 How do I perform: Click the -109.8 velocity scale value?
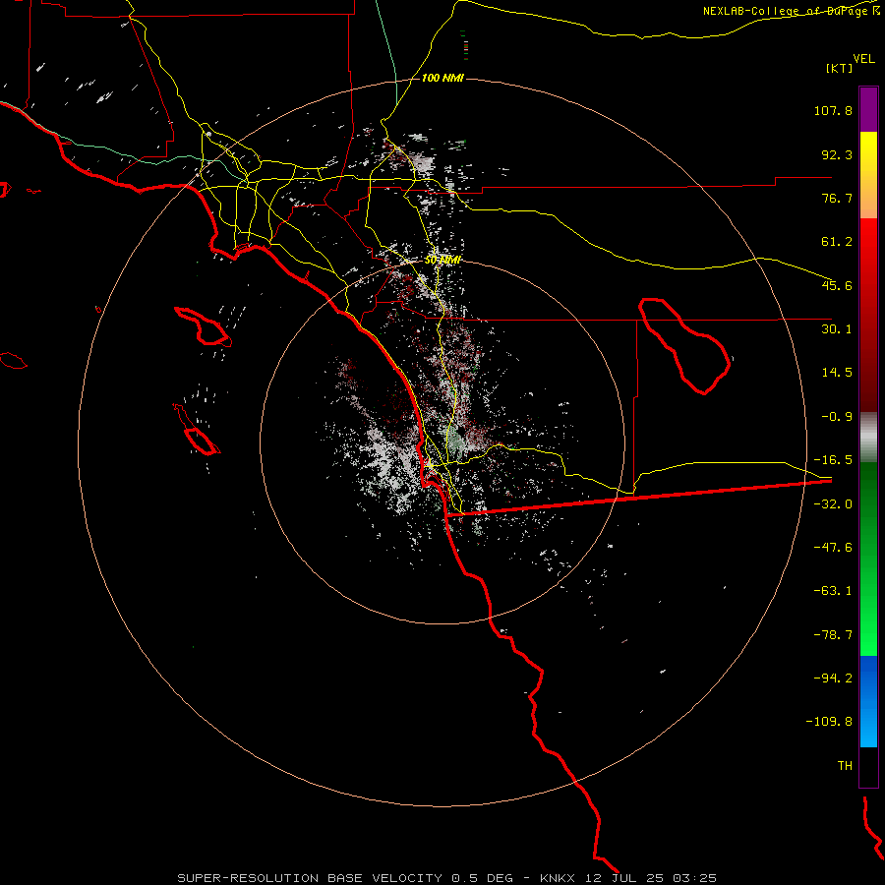[x=829, y=722]
